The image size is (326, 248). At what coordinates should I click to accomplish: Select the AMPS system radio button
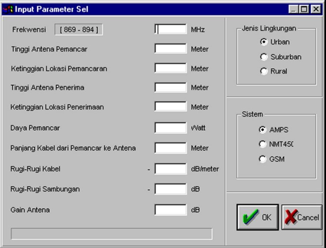click(263, 130)
